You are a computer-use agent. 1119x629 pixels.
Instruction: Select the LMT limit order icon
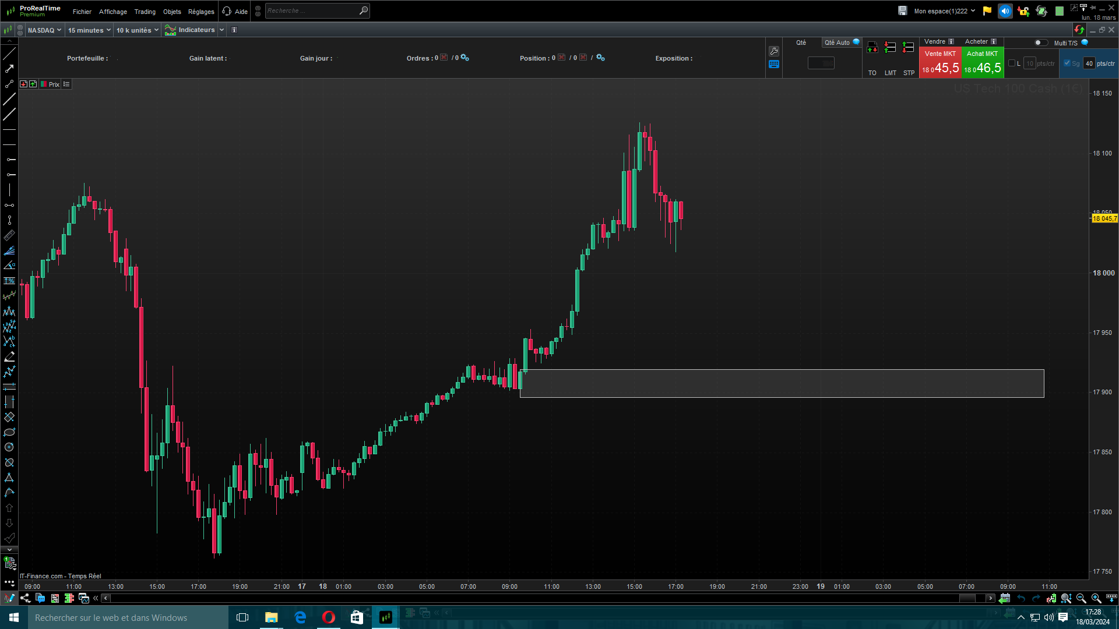890,48
